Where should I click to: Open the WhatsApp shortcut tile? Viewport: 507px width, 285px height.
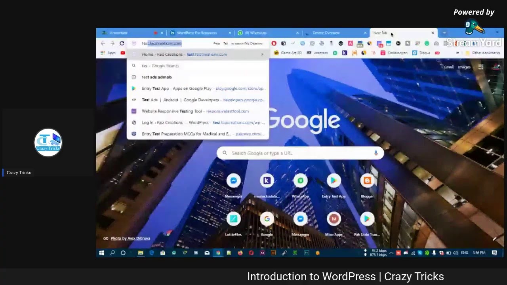pos(300,184)
